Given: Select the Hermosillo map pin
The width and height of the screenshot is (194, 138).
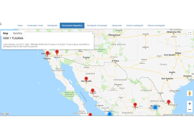Looking at the screenshot, I should (x=86, y=79).
